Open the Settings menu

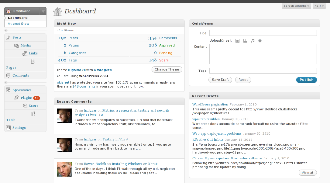click(19, 128)
